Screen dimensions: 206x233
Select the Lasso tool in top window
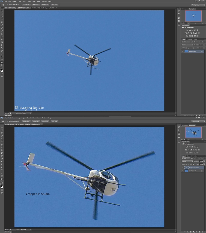(2, 16)
